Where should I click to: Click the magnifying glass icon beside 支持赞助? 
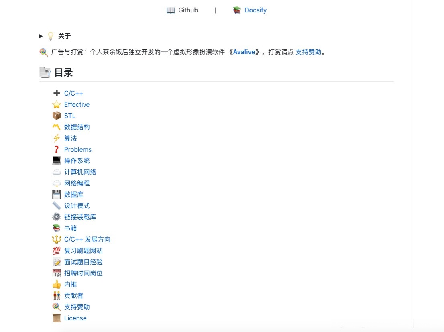(x=57, y=307)
